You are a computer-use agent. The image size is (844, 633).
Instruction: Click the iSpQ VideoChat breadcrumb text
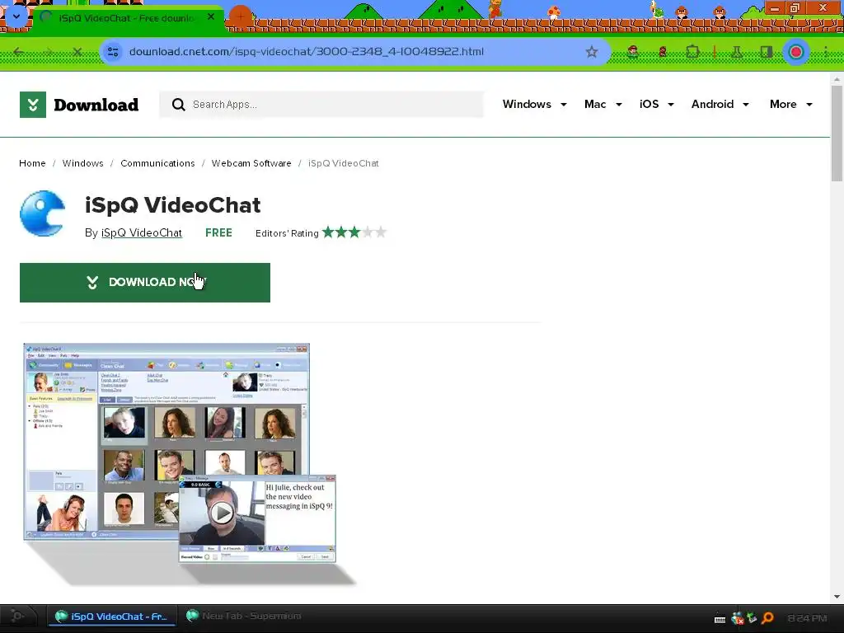pos(344,163)
